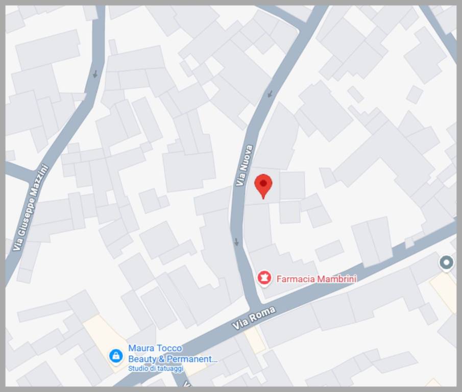Open the Farmacia Mambrini label

[x=317, y=279]
